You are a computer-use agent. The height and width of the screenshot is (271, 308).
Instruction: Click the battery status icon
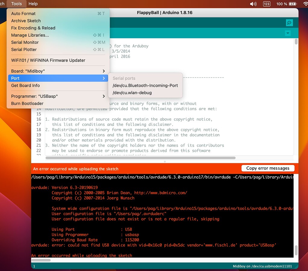[292, 4]
